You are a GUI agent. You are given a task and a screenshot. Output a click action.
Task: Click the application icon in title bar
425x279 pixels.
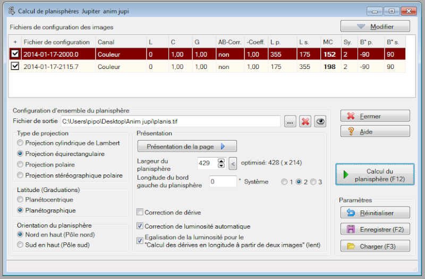(x=12, y=11)
